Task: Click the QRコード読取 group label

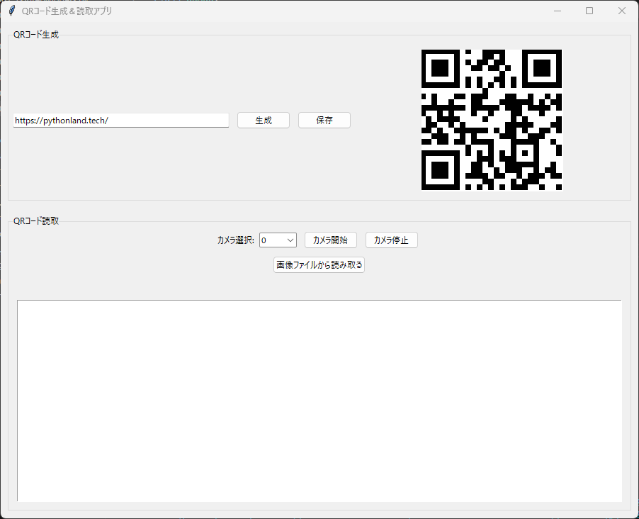Action: click(36, 221)
